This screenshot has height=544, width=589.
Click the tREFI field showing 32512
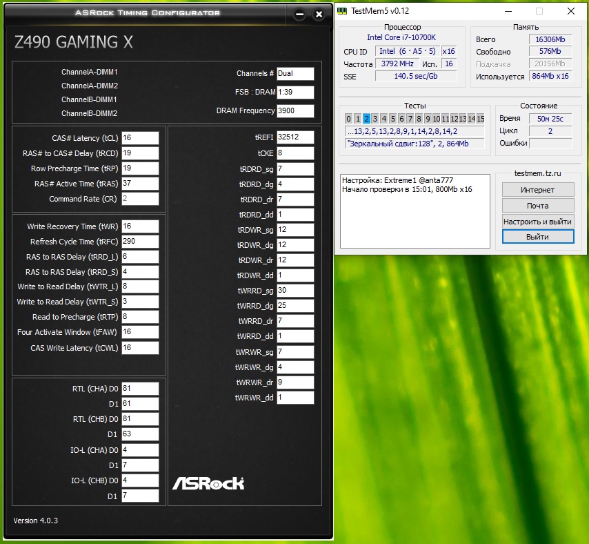point(295,137)
